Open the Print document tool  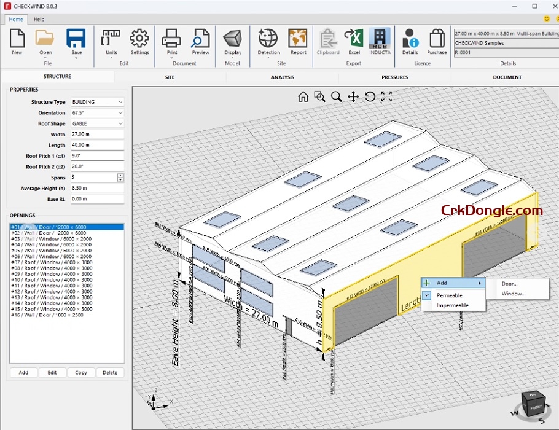(171, 42)
